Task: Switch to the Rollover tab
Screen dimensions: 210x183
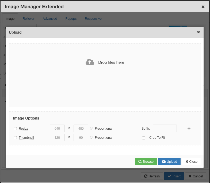Action: tap(28, 19)
